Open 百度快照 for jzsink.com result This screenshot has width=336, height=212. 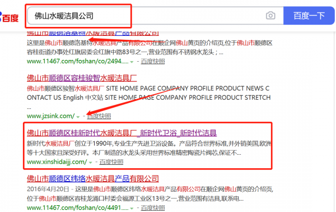pos(99,116)
